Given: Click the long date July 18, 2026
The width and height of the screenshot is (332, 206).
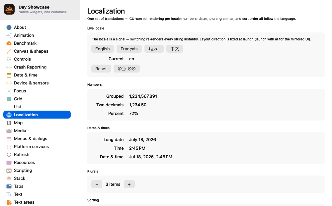Looking at the screenshot, I should 142,140.
